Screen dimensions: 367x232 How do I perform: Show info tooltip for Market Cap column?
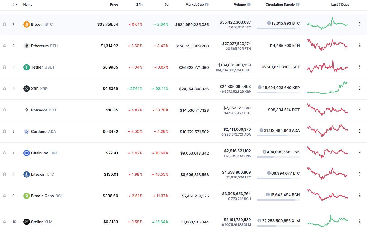click(207, 5)
